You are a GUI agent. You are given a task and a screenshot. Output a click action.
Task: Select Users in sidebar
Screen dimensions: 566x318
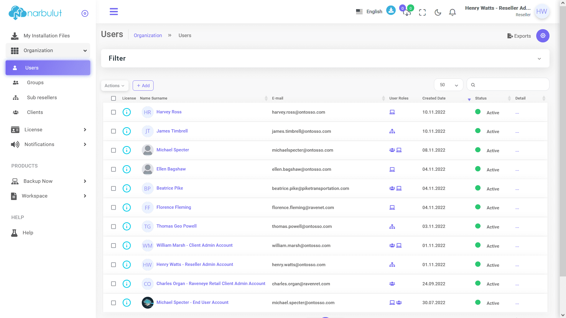coord(48,68)
